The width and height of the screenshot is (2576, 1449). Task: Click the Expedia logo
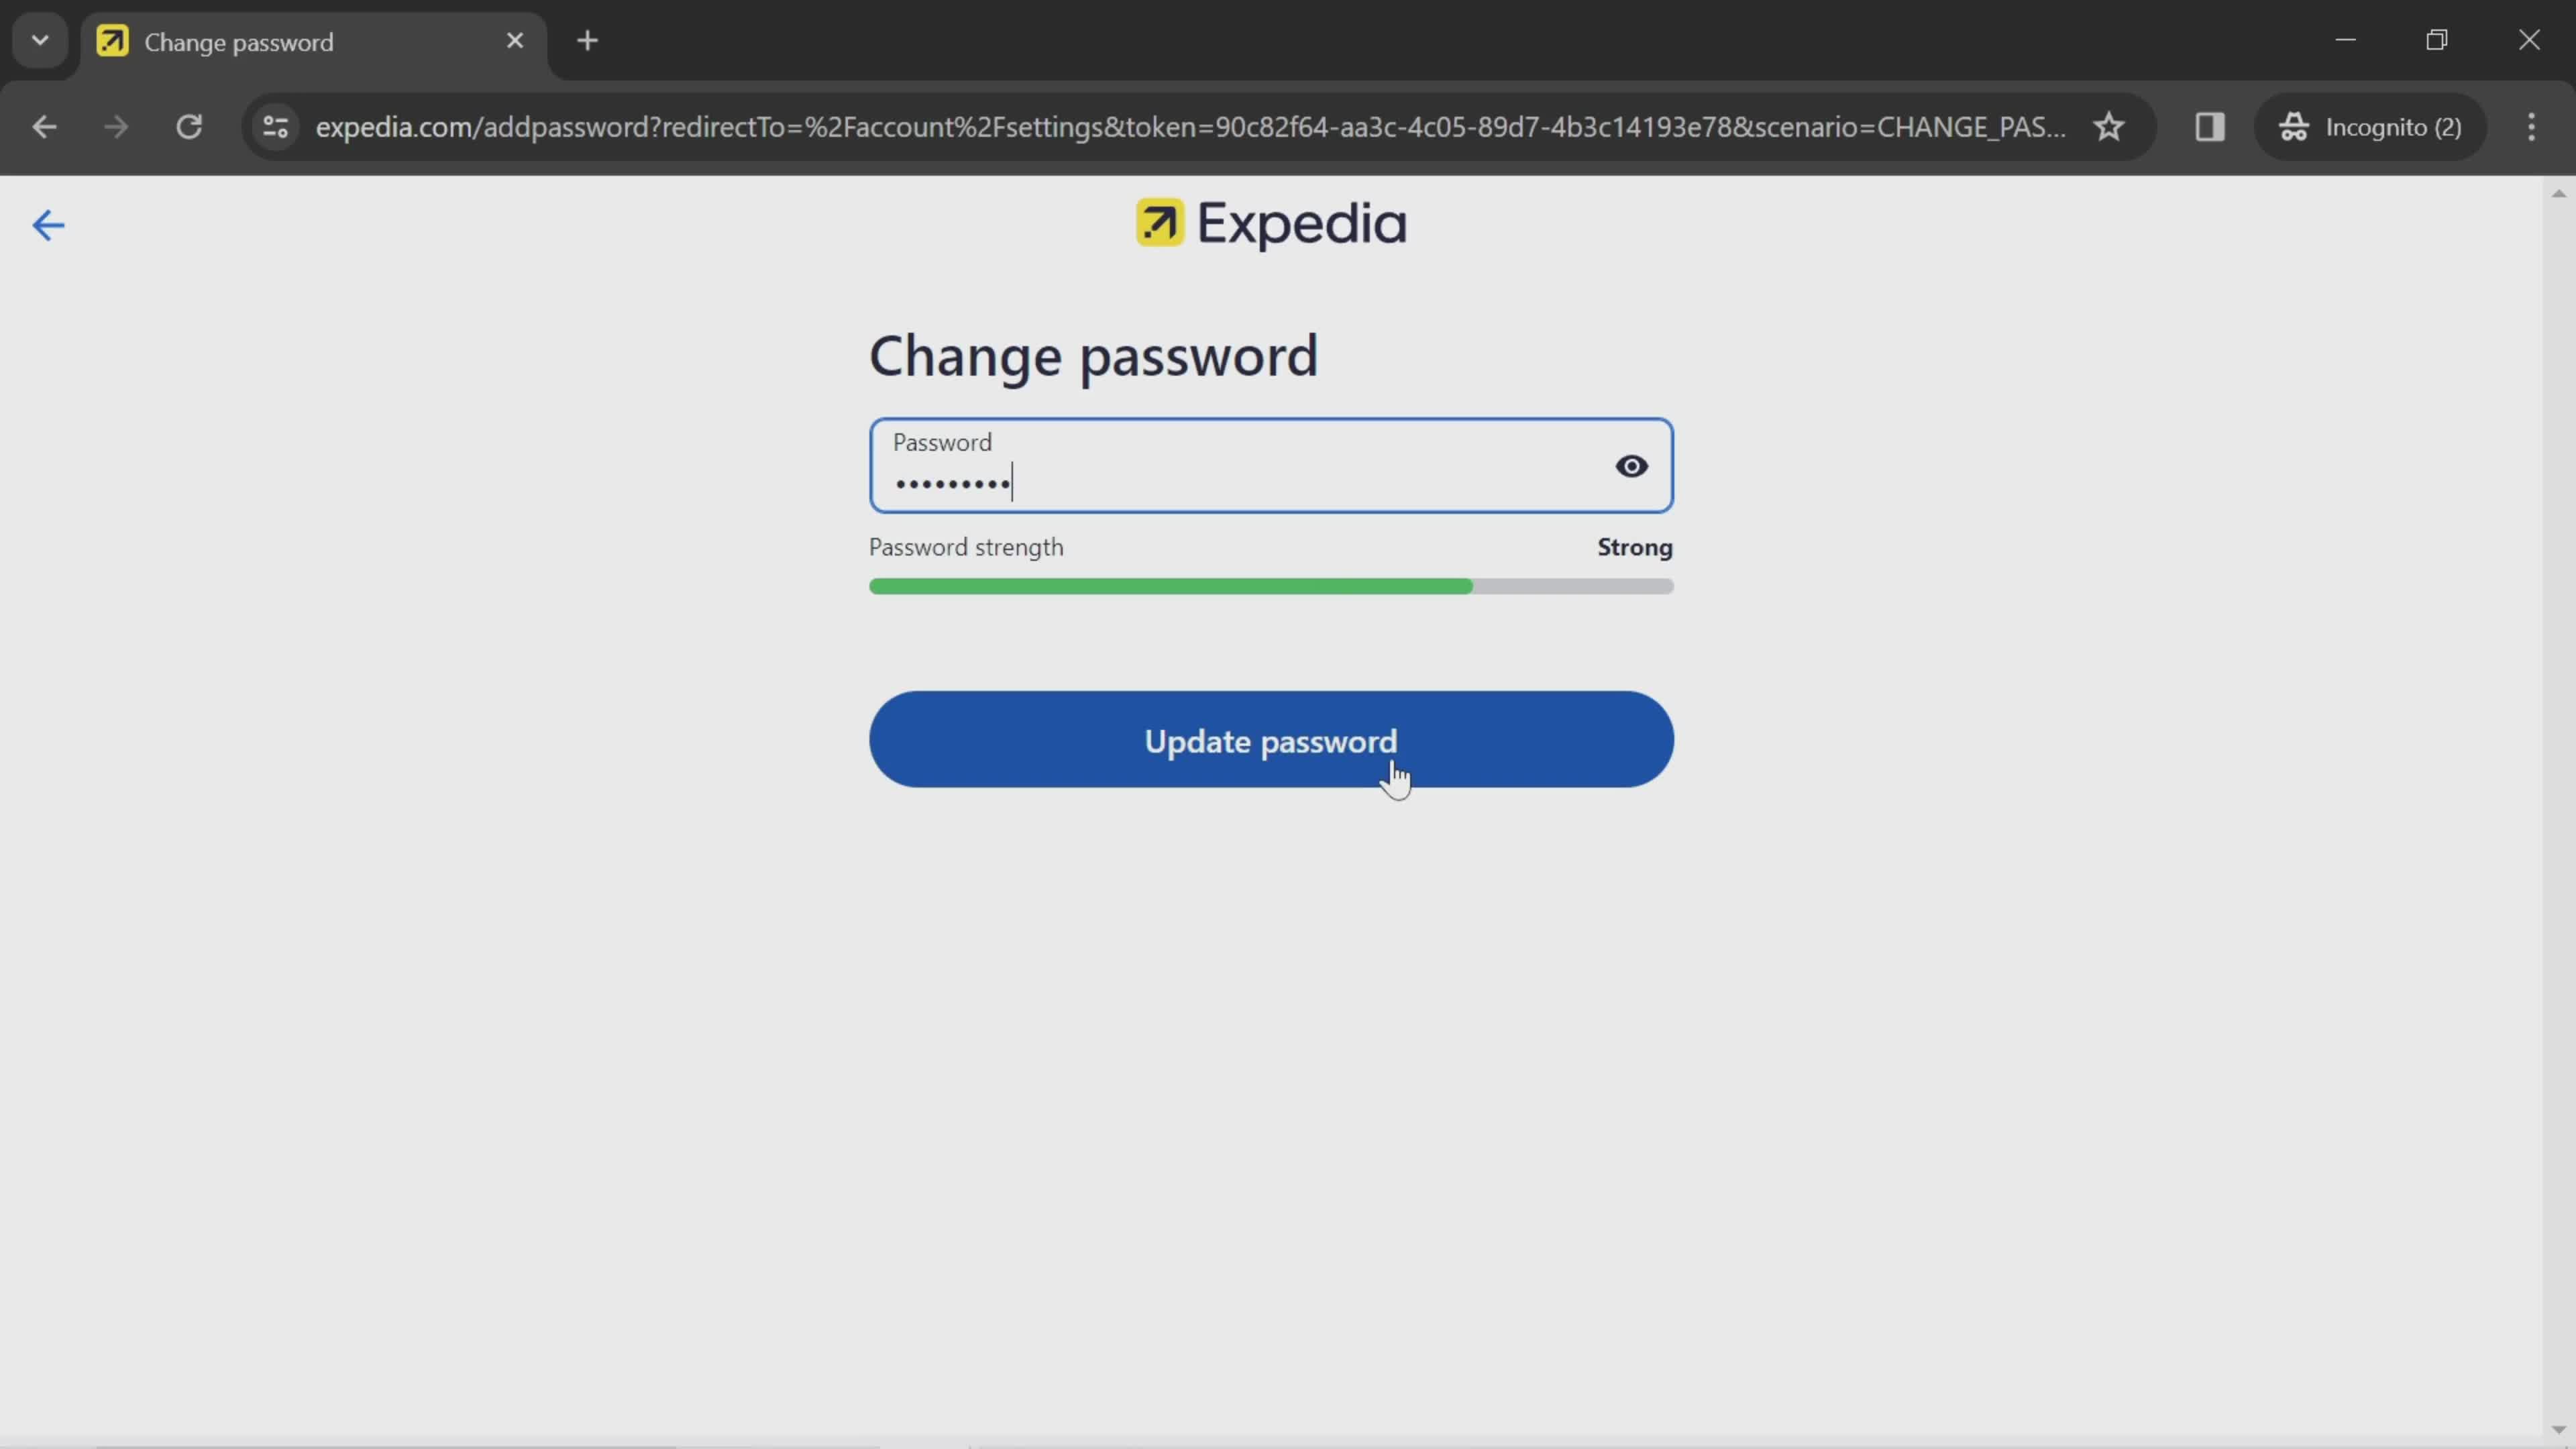pyautogui.click(x=1271, y=223)
